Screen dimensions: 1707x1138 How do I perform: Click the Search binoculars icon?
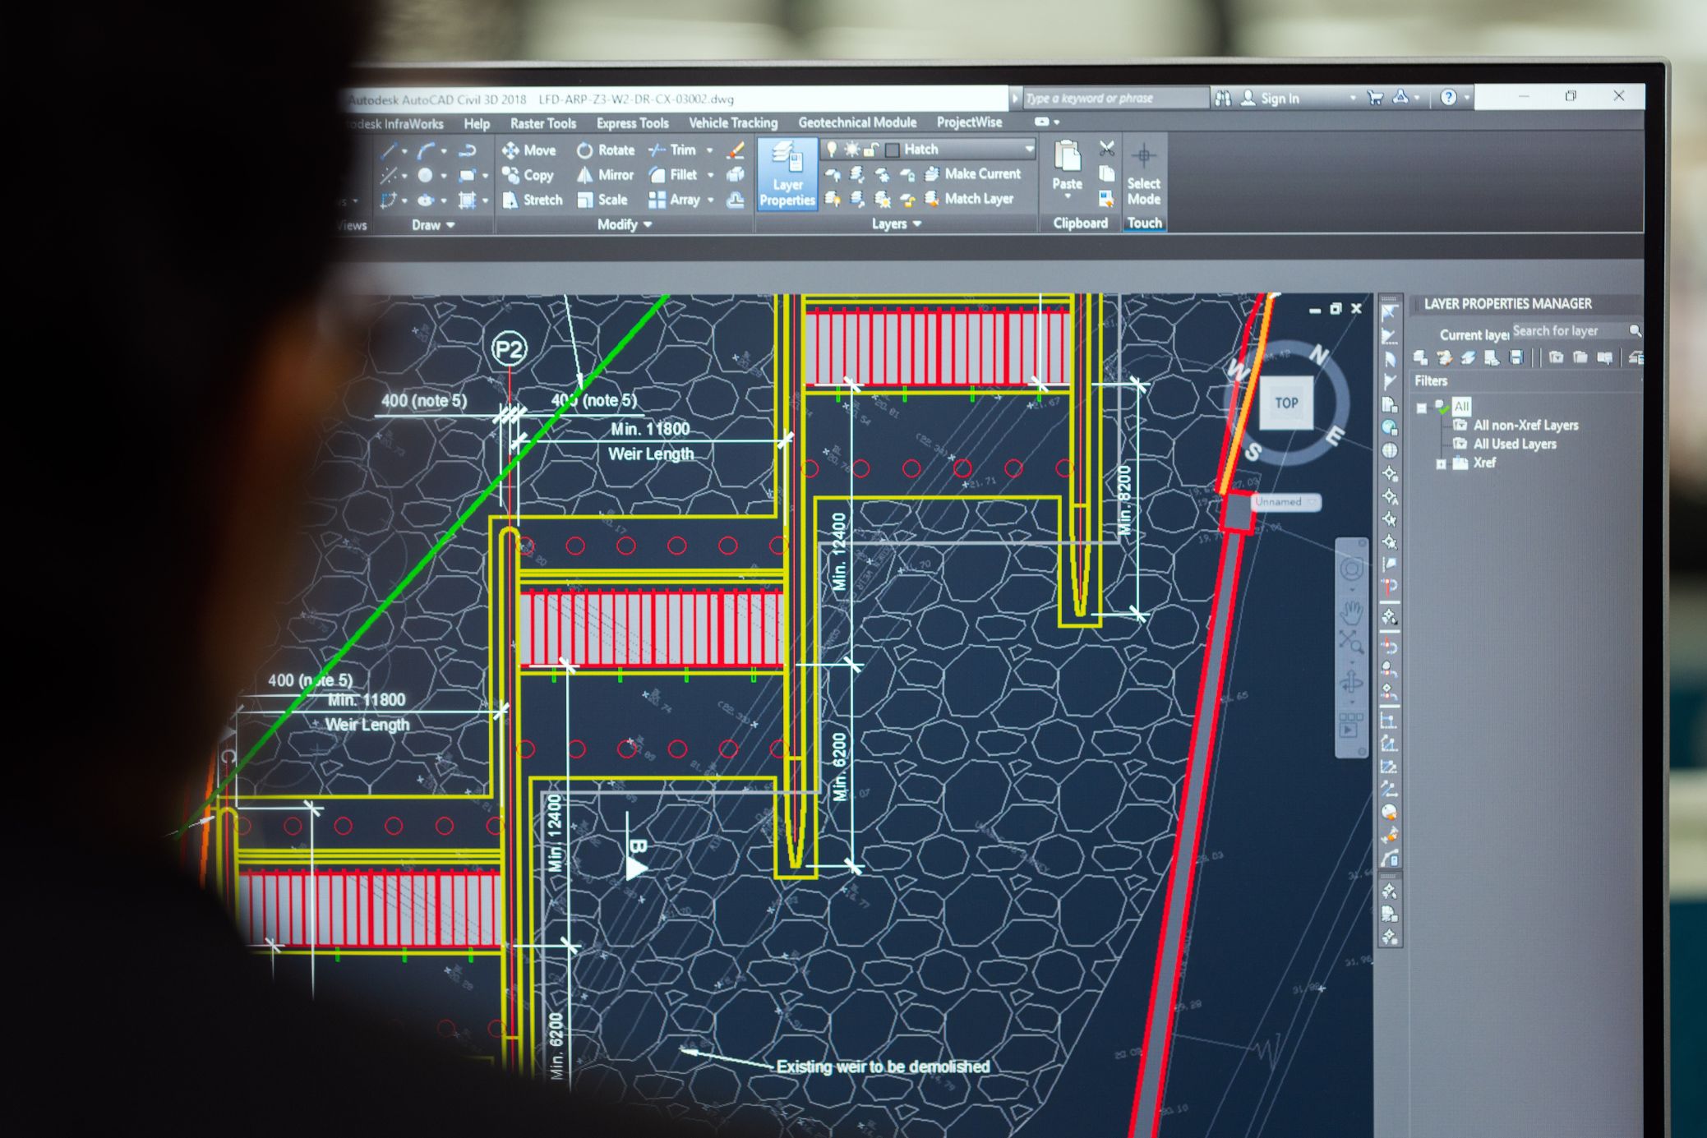pyautogui.click(x=1223, y=99)
